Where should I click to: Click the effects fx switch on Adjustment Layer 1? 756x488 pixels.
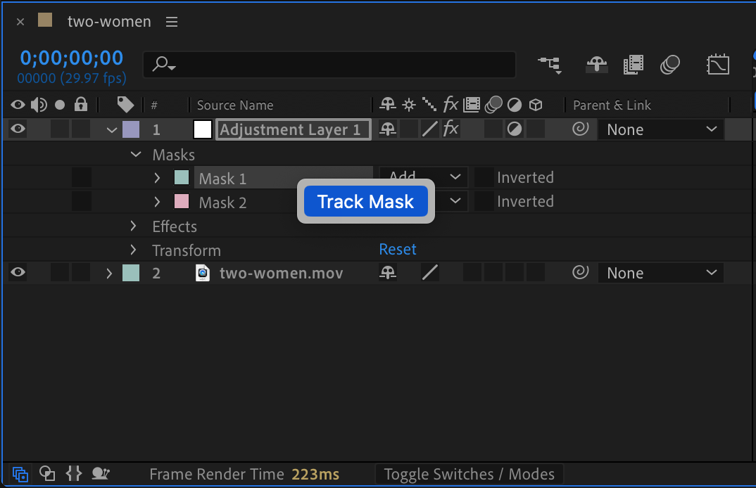(451, 129)
